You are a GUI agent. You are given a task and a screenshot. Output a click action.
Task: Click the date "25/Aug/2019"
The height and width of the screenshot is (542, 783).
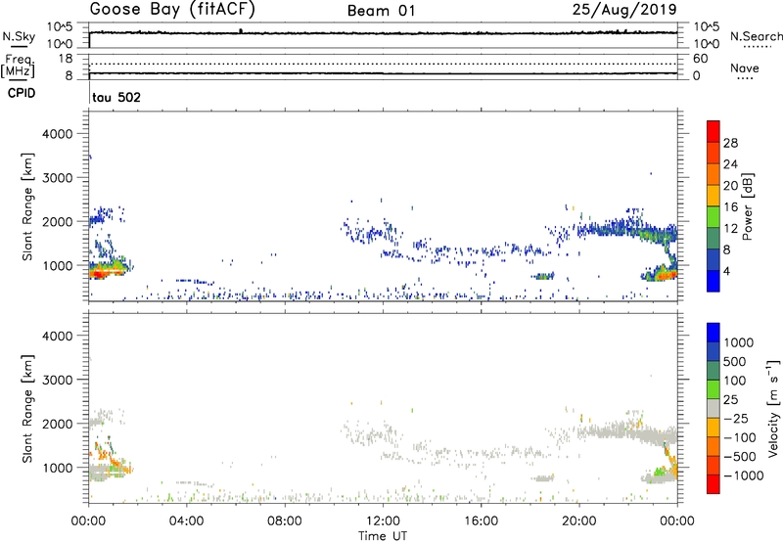pos(624,10)
